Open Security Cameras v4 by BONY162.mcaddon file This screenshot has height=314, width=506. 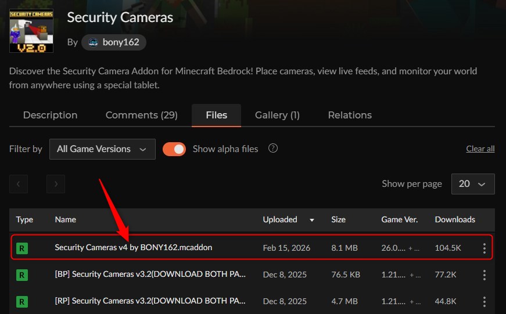tap(134, 248)
